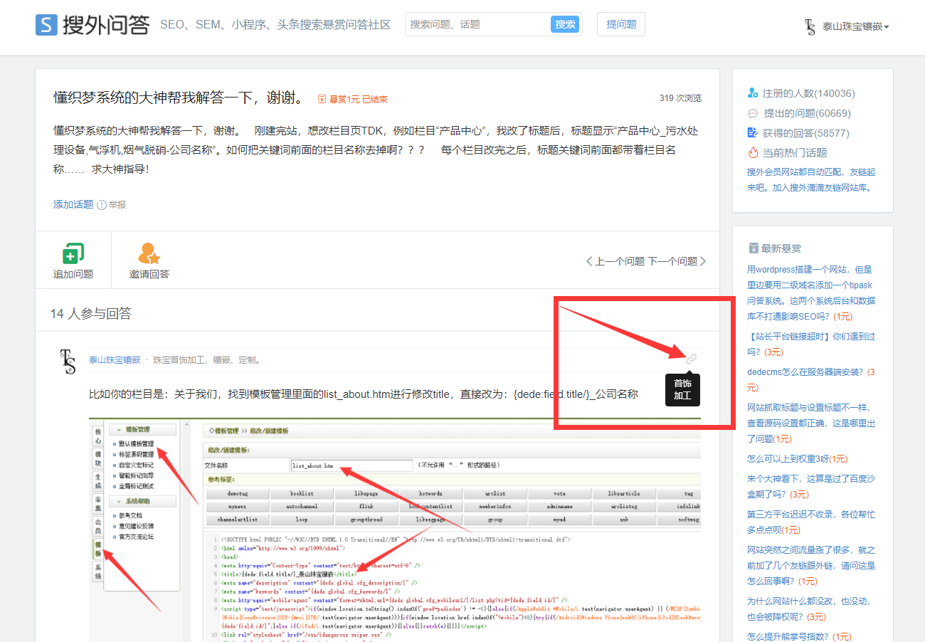Click the 319 次浏览 view count
This screenshot has height=642, width=925.
(680, 98)
